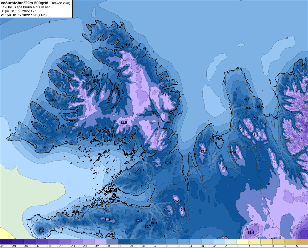Click the -11.0 temperature value on the map
The image size is (308, 248).
pyautogui.click(x=41, y=230)
